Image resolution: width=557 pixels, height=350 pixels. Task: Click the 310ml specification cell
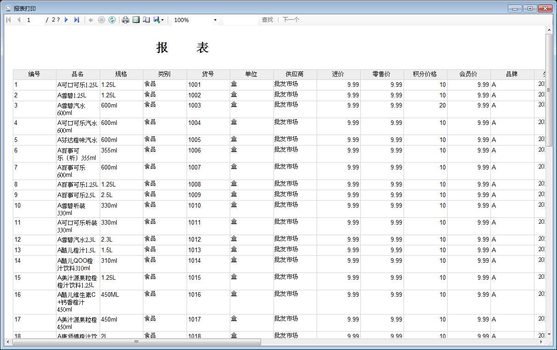(x=121, y=264)
